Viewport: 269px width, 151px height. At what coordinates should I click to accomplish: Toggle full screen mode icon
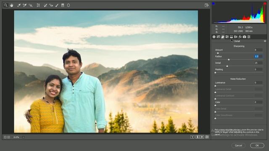206,5
